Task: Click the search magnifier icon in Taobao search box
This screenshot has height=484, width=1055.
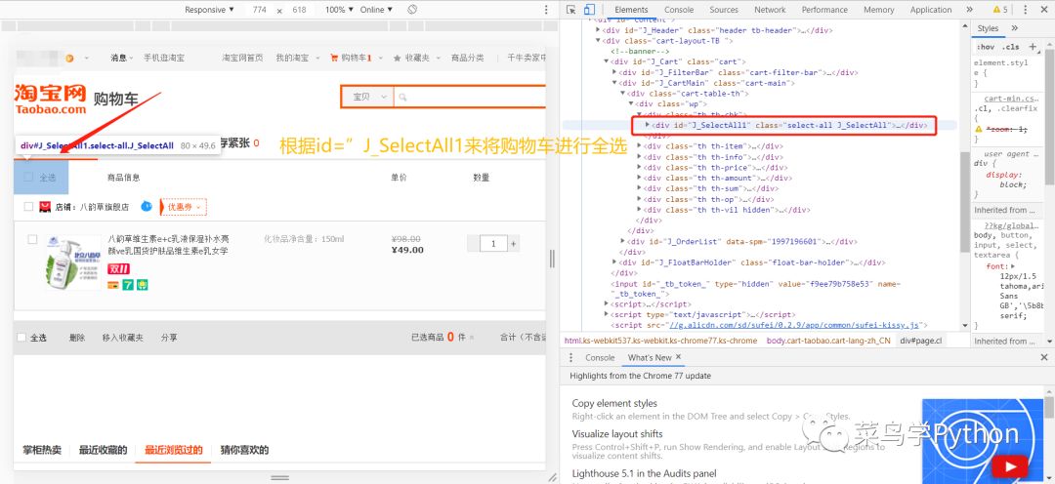Action: pos(403,97)
